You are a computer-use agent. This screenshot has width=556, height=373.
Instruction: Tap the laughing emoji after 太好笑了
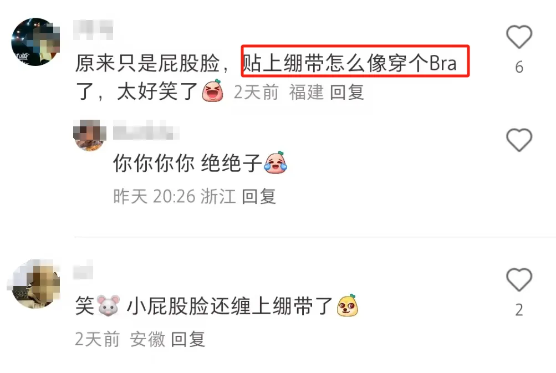(212, 91)
